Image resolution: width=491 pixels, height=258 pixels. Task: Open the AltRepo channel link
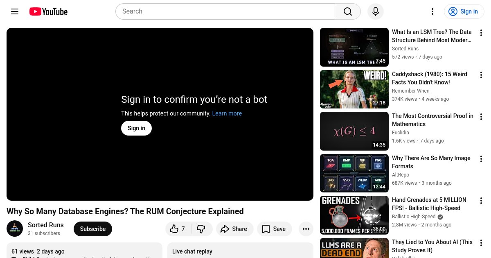(x=401, y=175)
